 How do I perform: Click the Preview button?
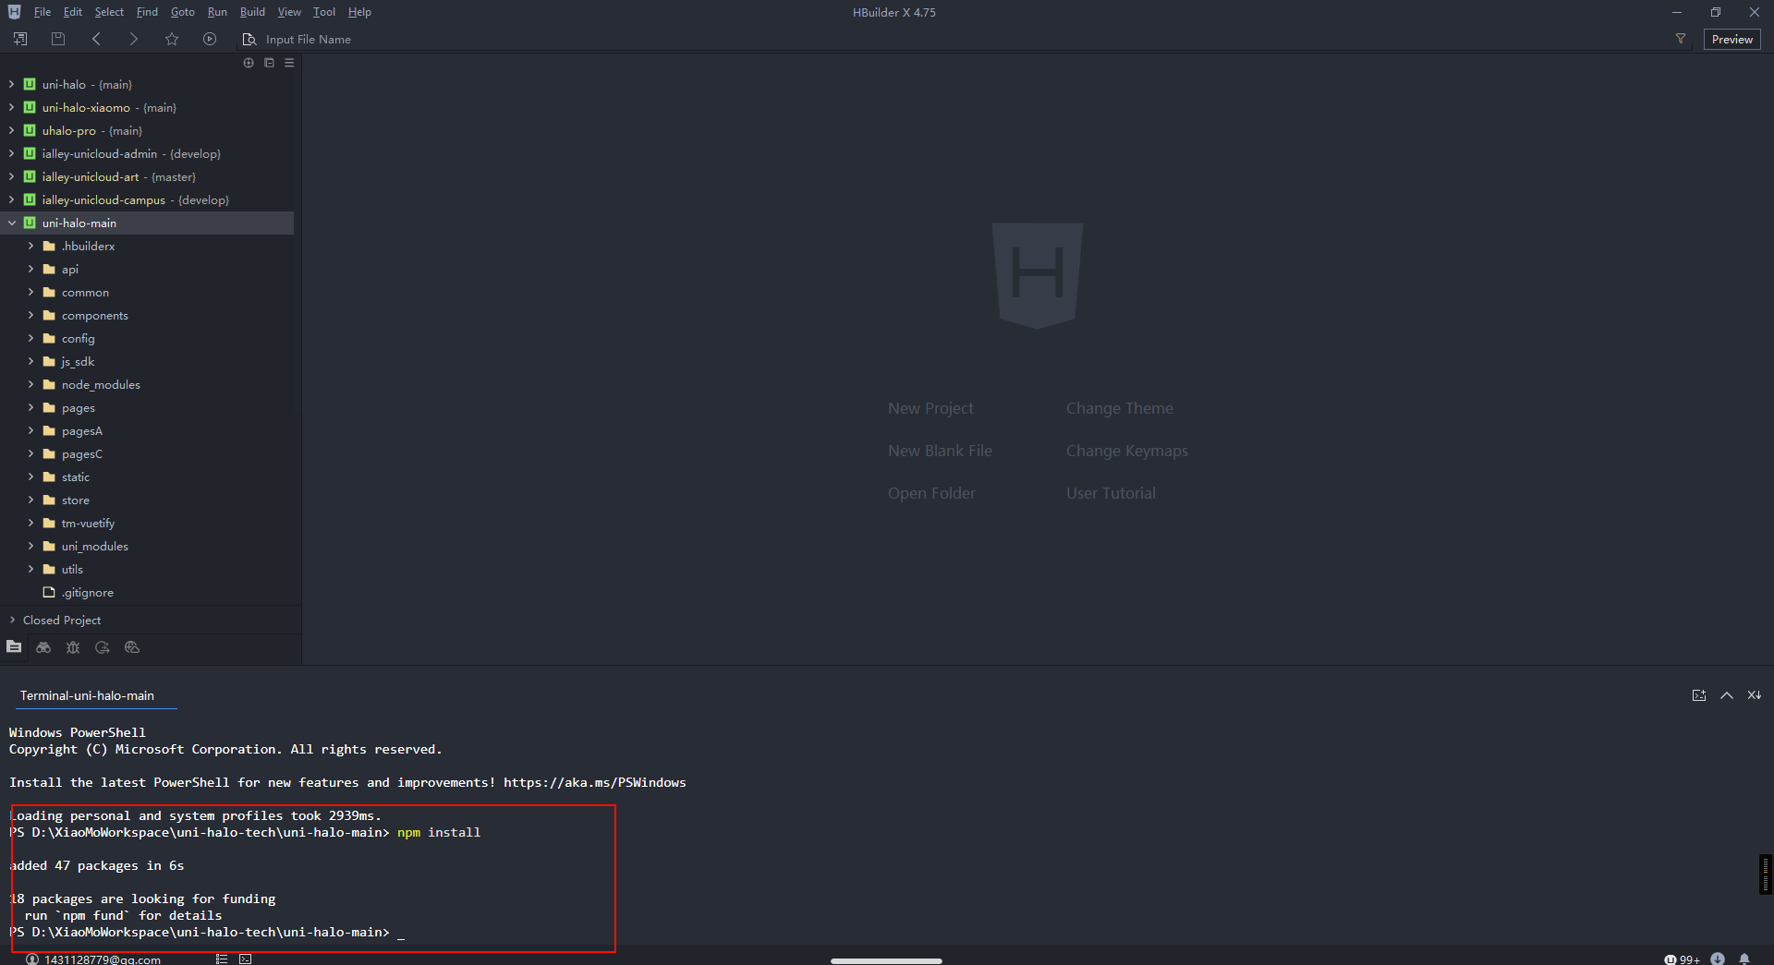coord(1731,39)
